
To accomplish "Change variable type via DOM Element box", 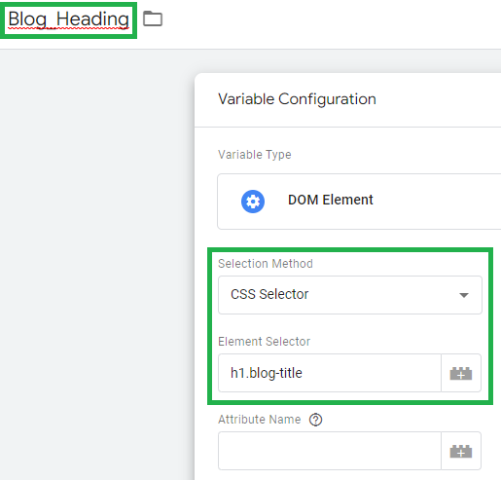I will pos(359,202).
